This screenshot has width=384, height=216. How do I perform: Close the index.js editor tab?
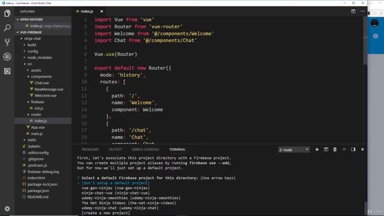[101, 11]
